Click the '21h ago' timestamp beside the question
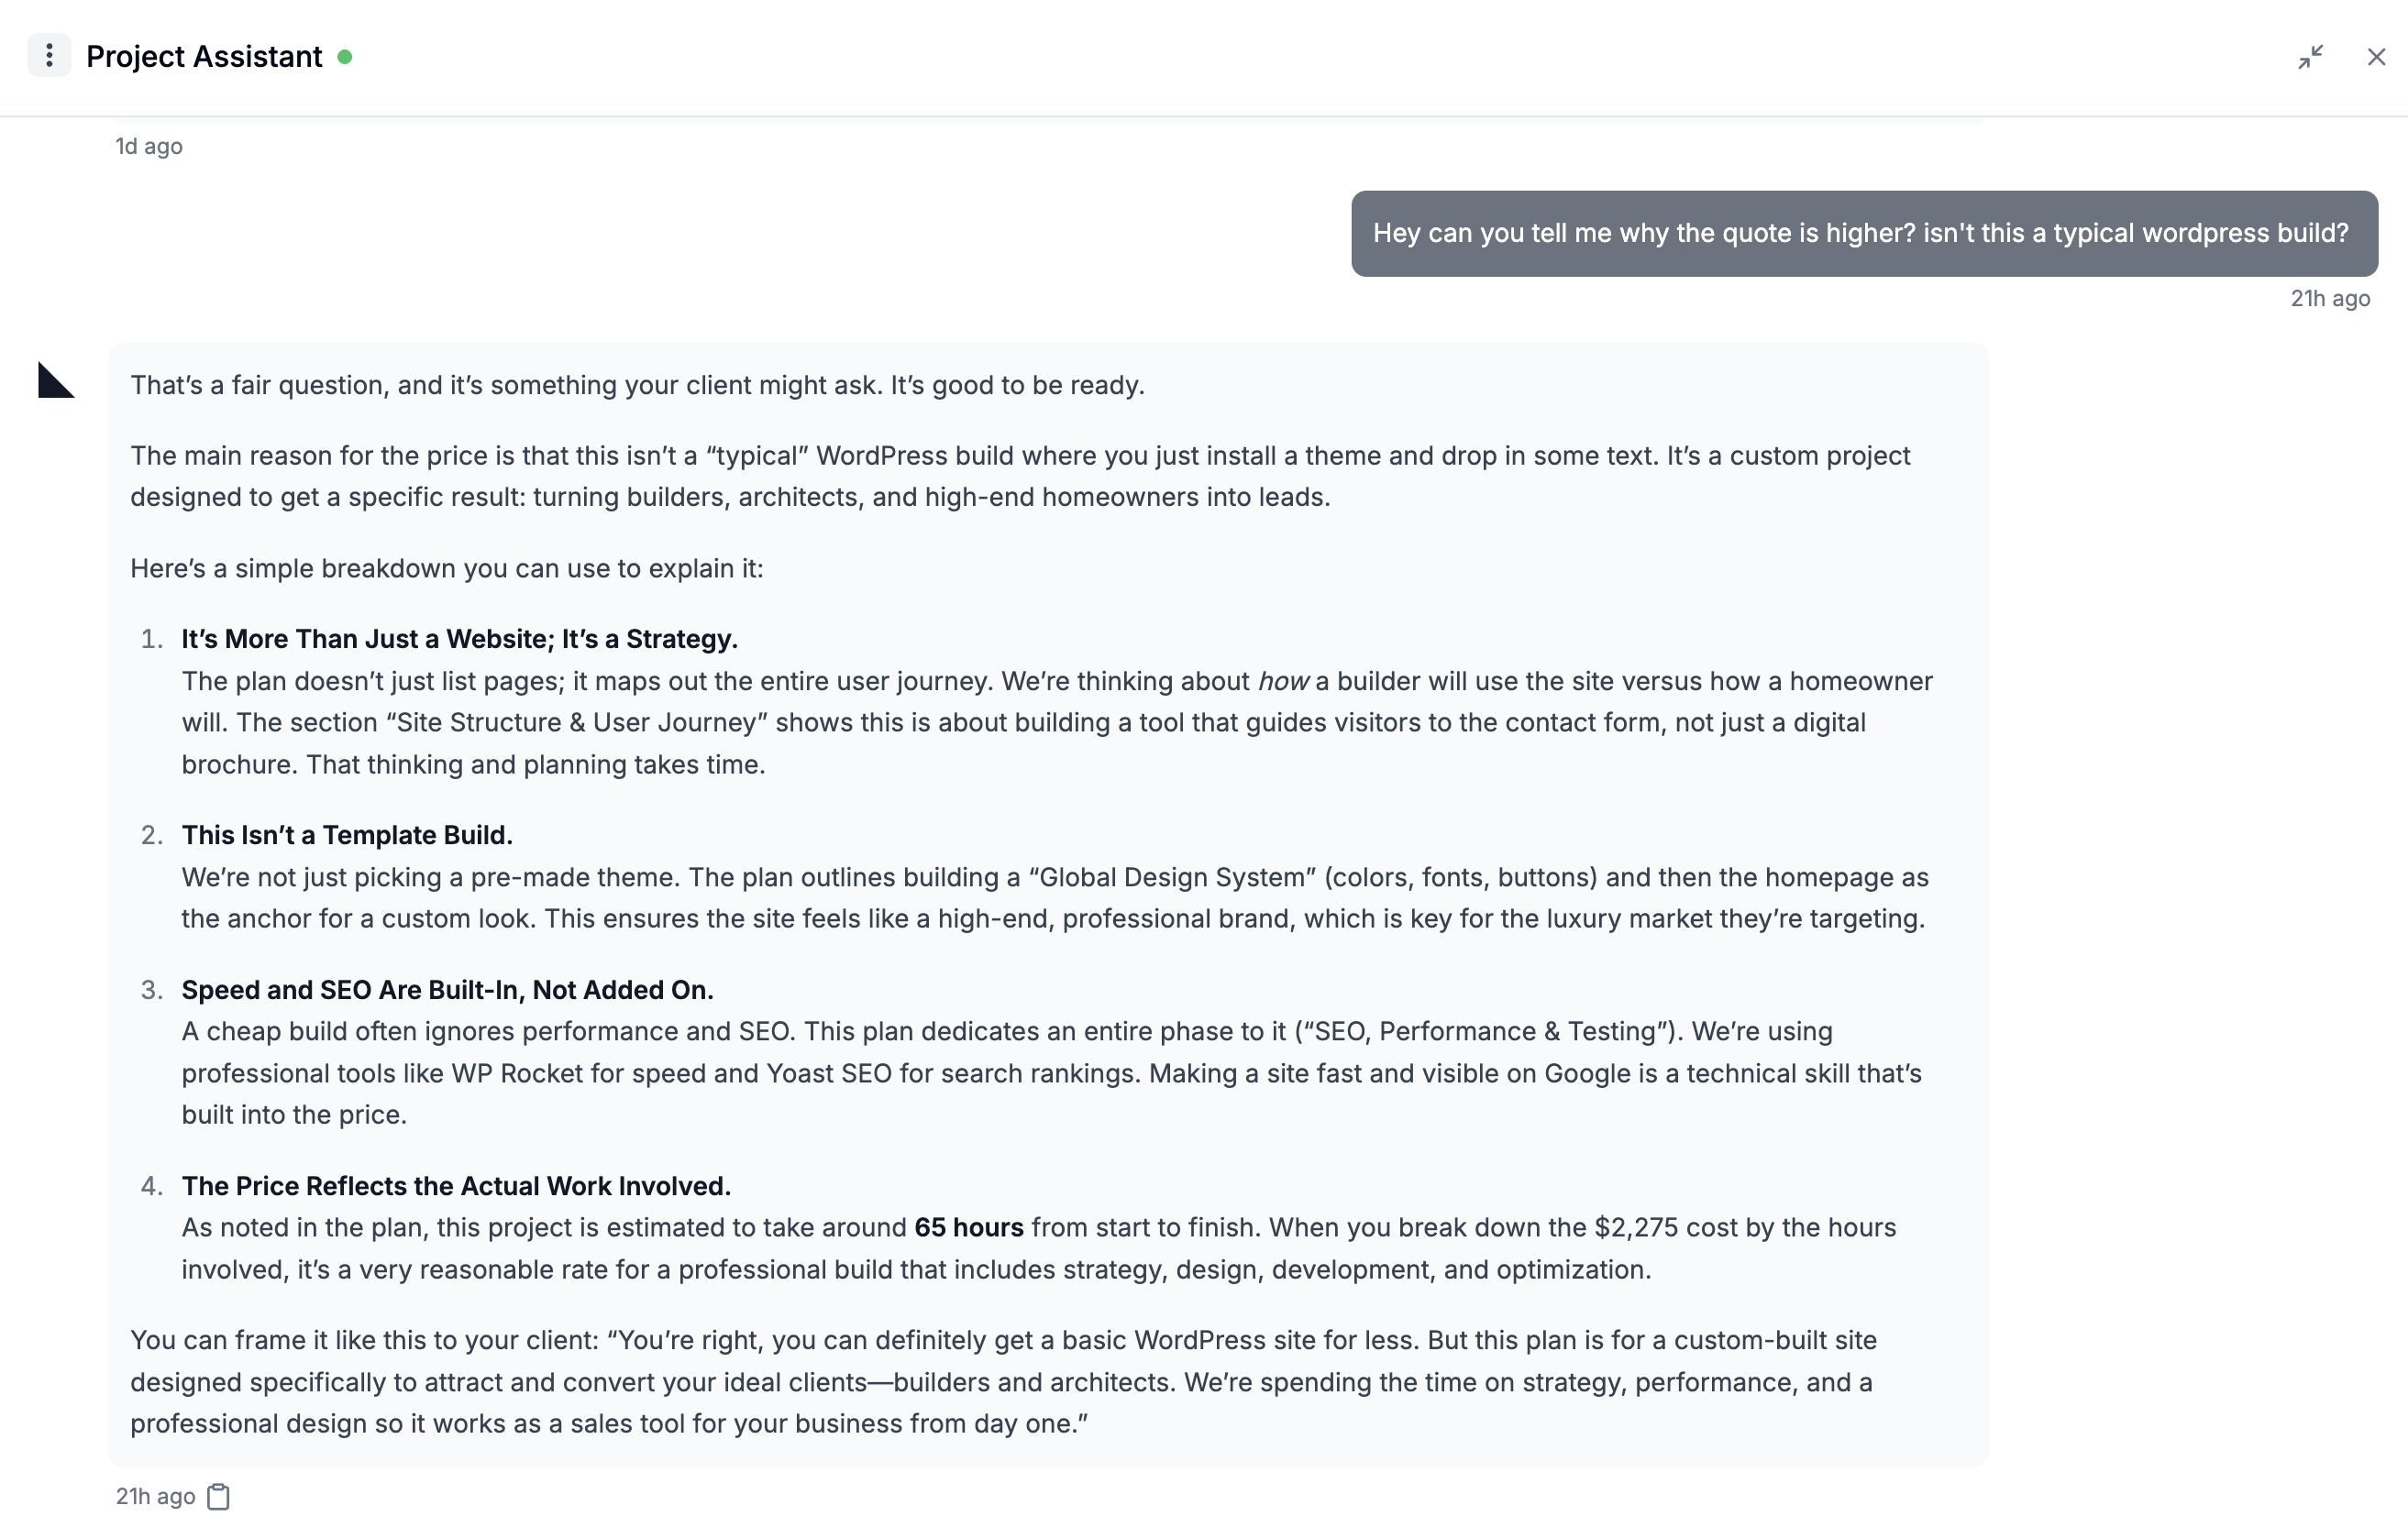Viewport: 2408px width, 1538px height. point(2330,297)
